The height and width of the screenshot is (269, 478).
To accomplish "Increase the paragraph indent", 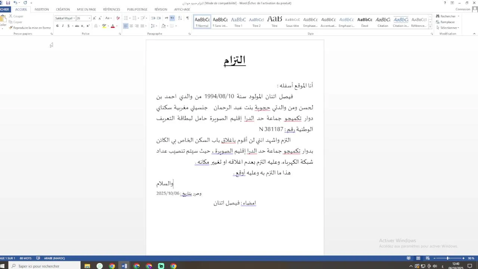I will click(159, 18).
